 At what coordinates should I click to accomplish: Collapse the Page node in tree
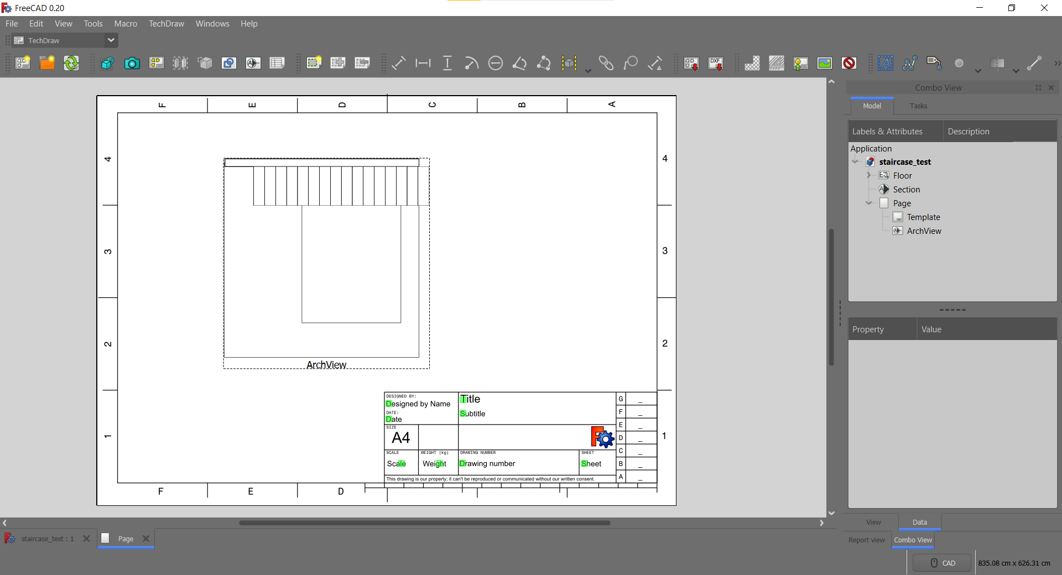[x=868, y=203]
